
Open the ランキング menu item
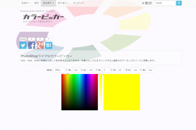79,3
